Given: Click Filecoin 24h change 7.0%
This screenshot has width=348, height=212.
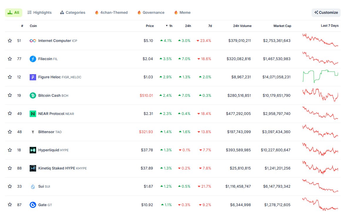Looking at the screenshot, I should [184, 59].
